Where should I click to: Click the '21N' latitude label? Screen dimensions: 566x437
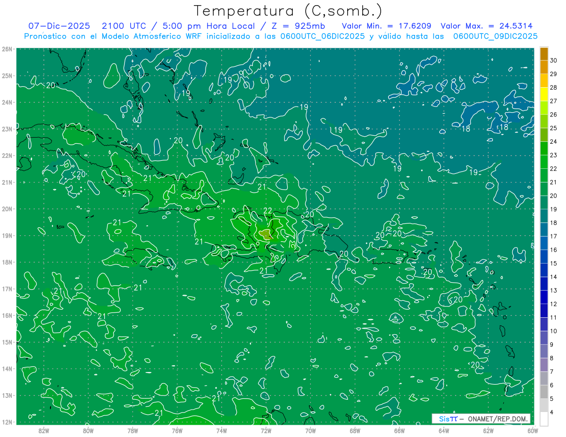[x=8, y=182]
